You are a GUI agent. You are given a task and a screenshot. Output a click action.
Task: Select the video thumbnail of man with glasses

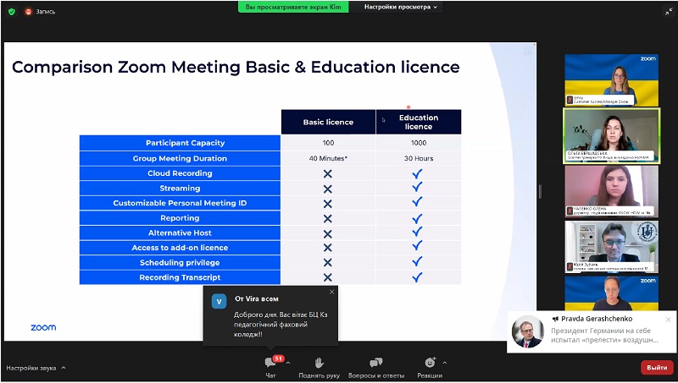pyautogui.click(x=611, y=246)
